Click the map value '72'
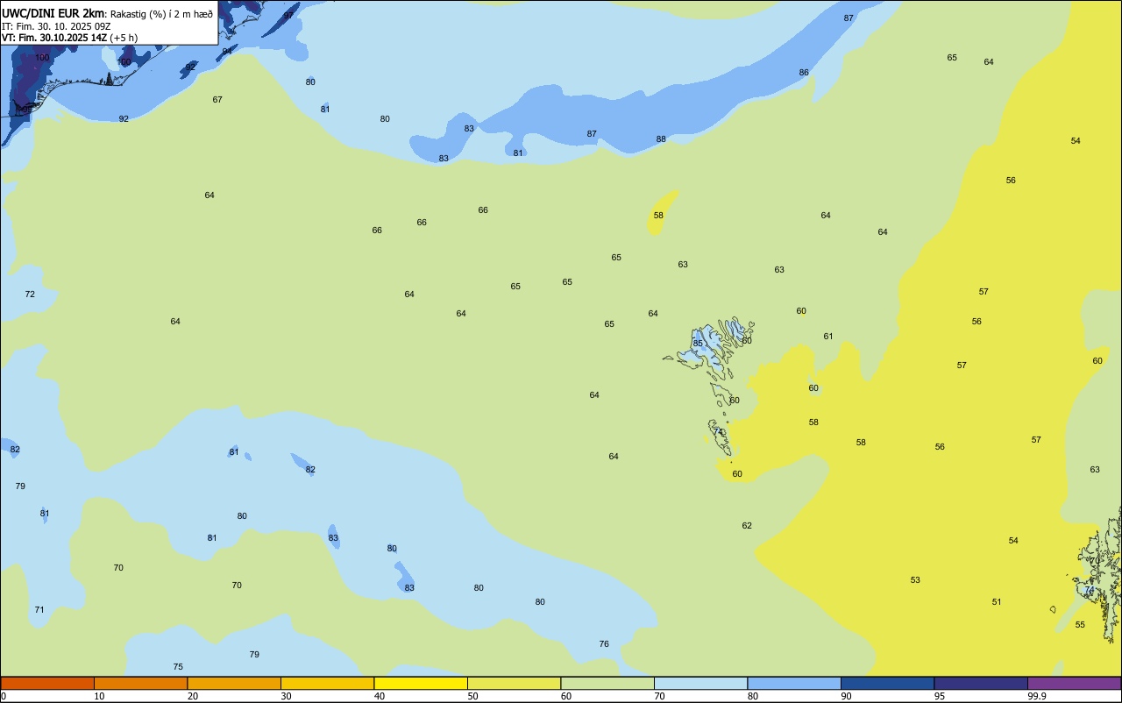The width and height of the screenshot is (1122, 703). (x=30, y=295)
